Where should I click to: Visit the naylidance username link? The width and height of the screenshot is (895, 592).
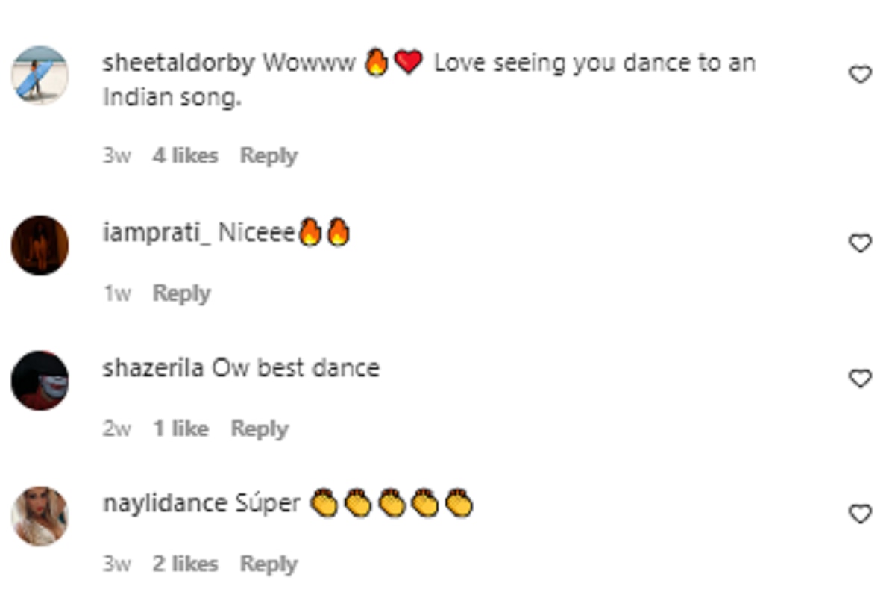[x=164, y=503]
